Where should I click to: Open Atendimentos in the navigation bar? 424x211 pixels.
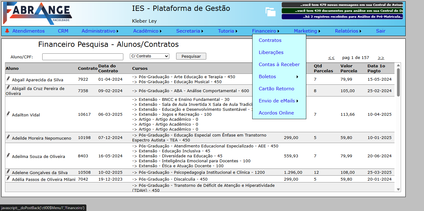(x=29, y=31)
